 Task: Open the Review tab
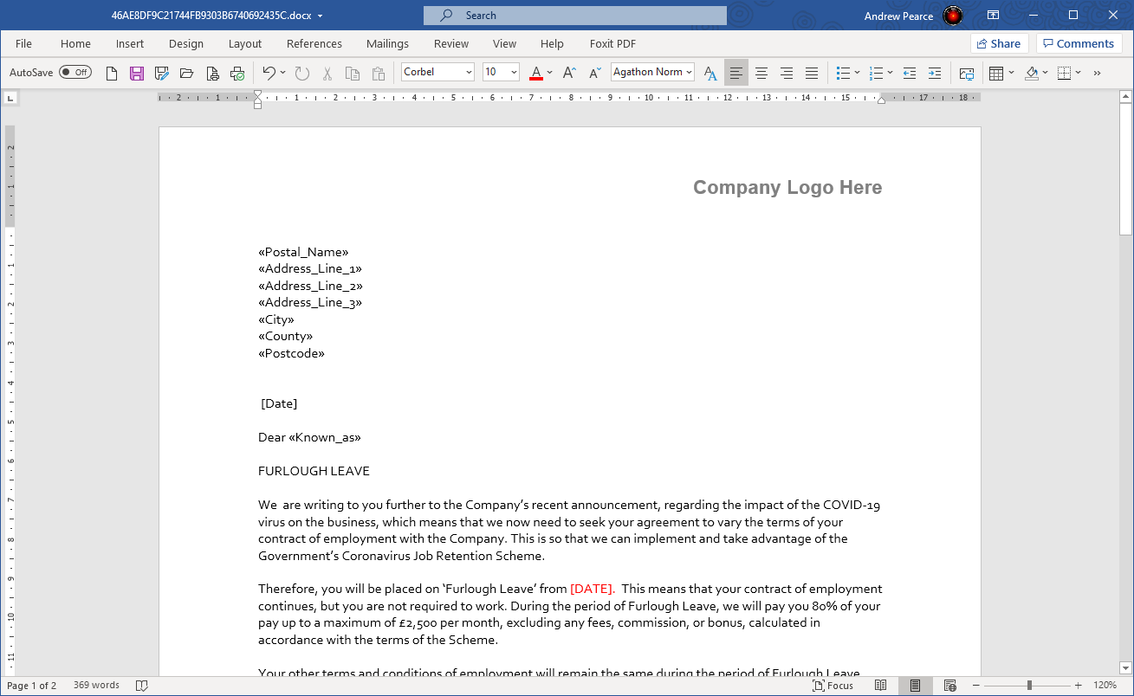[450, 43]
